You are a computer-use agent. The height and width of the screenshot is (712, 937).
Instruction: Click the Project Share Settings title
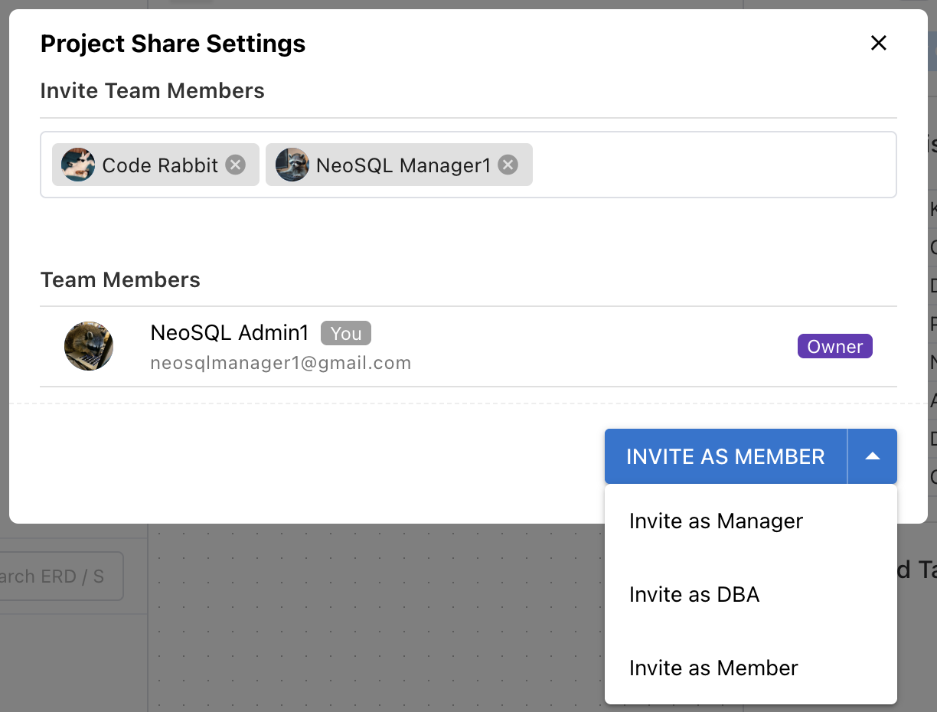pos(173,44)
